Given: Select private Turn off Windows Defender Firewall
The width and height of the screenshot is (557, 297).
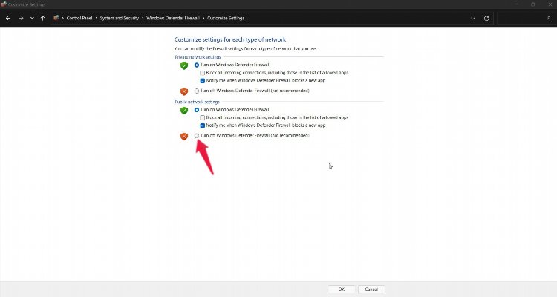Looking at the screenshot, I should 197,91.
